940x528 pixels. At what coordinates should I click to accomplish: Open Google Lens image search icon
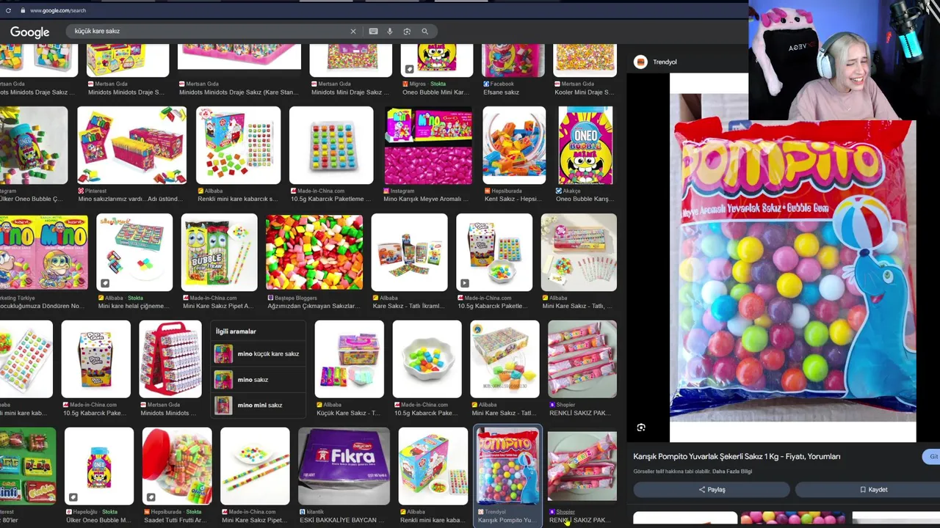coord(407,32)
